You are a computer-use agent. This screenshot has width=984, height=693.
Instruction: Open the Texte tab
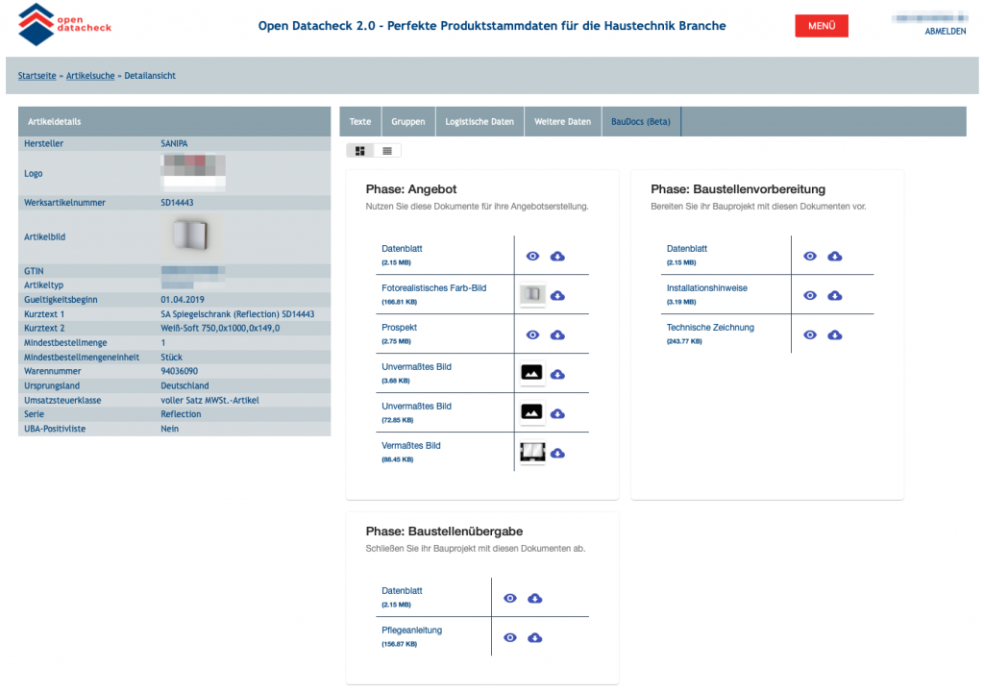360,122
